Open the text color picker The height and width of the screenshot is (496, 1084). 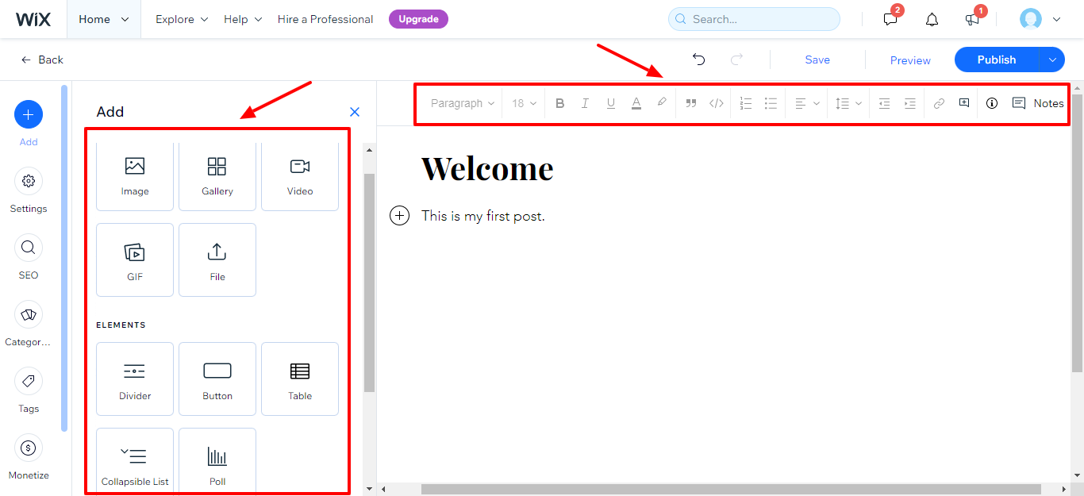[636, 103]
